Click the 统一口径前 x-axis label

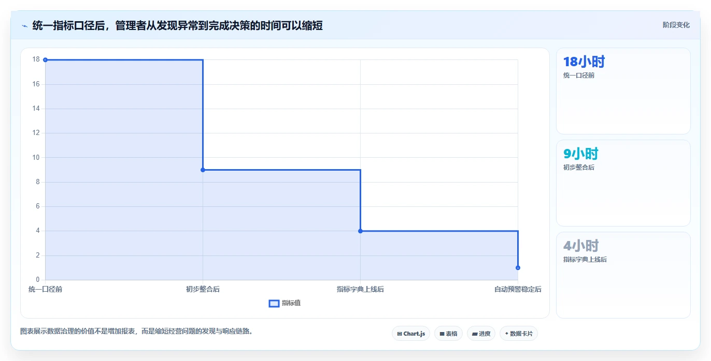point(45,289)
